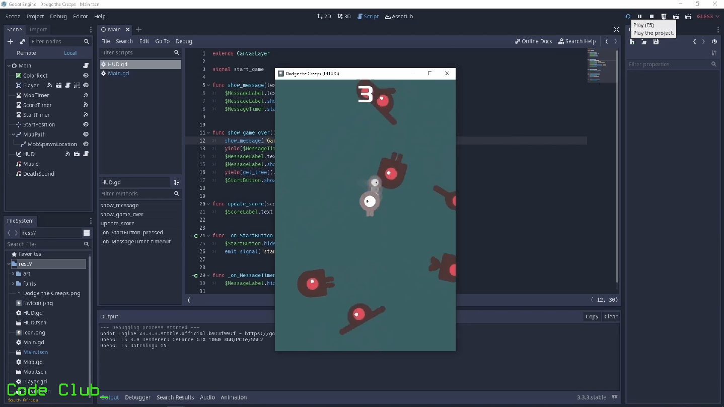Collapse the MobPath node tree

point(13,134)
